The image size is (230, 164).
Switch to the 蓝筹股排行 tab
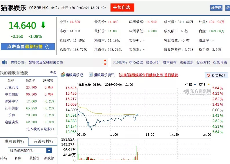click(44, 141)
